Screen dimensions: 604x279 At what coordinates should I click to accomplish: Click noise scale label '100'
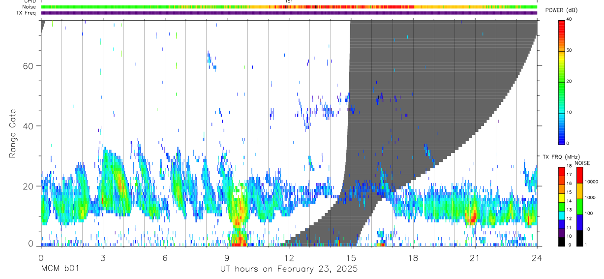[589, 213]
